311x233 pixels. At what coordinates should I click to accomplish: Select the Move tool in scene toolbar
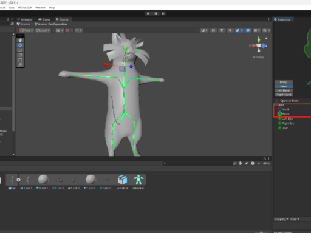[x=20, y=45]
